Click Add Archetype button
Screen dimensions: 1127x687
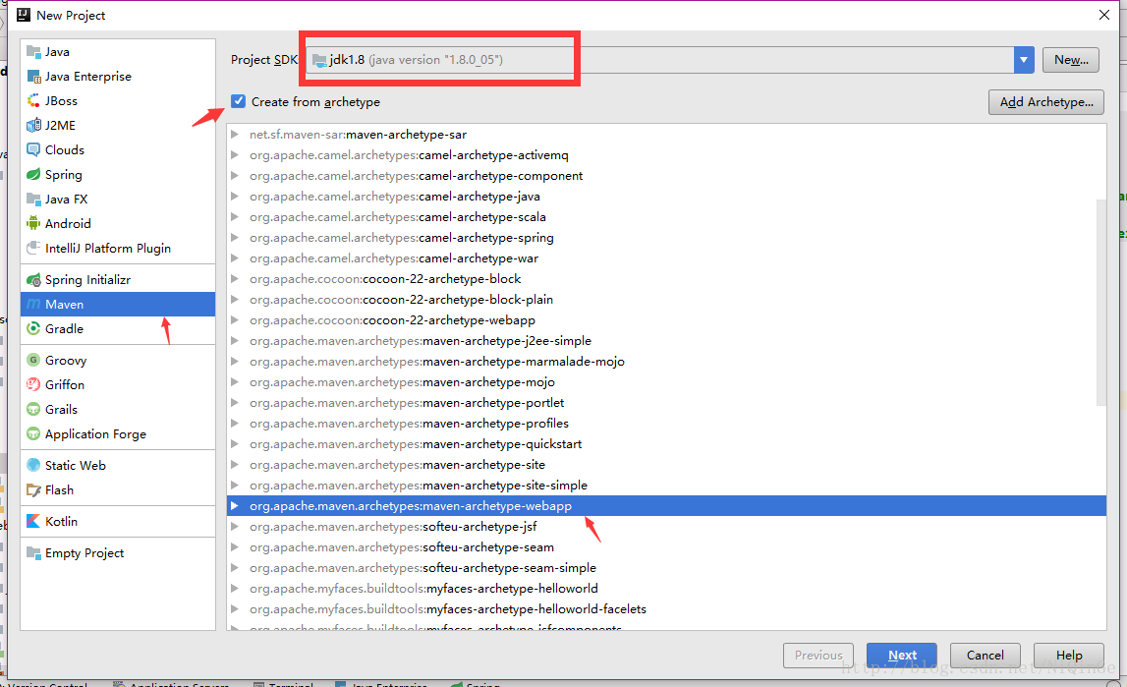click(1045, 102)
